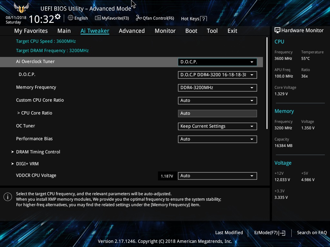Switch to the Main tab
The width and height of the screenshot is (330, 247).
pos(64,31)
